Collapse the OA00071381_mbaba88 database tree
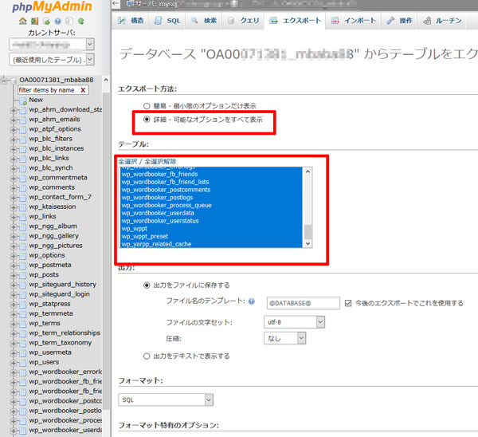The width and height of the screenshot is (478, 437). pyautogui.click(x=4, y=81)
